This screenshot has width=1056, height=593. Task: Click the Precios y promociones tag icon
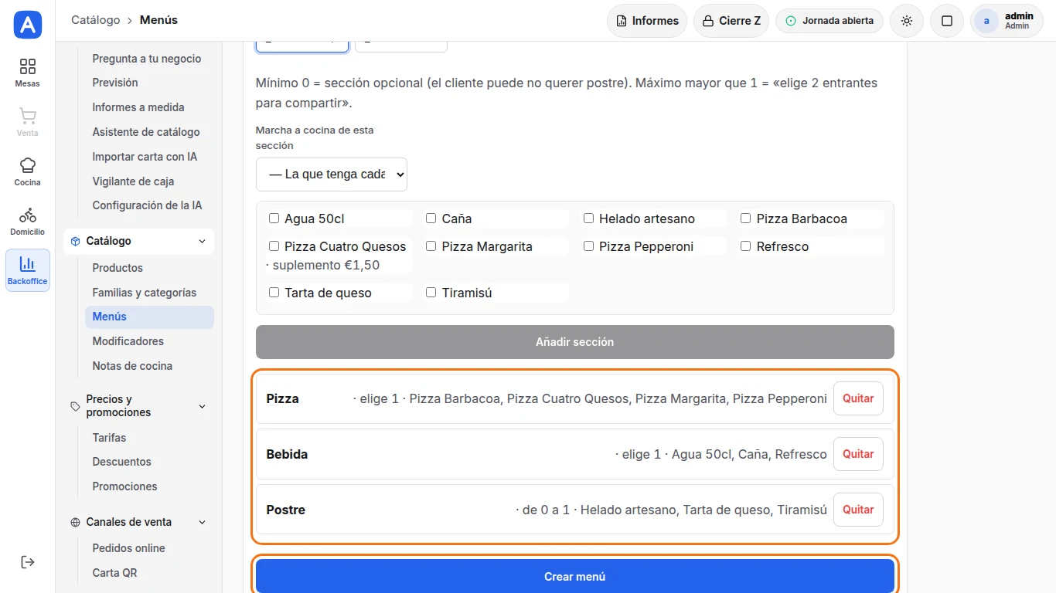point(75,406)
